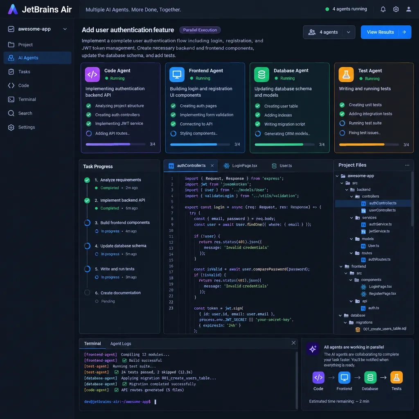Viewport: 419px width, 419px height.
Task: Click the Creating user table check
Action: (x=258, y=106)
